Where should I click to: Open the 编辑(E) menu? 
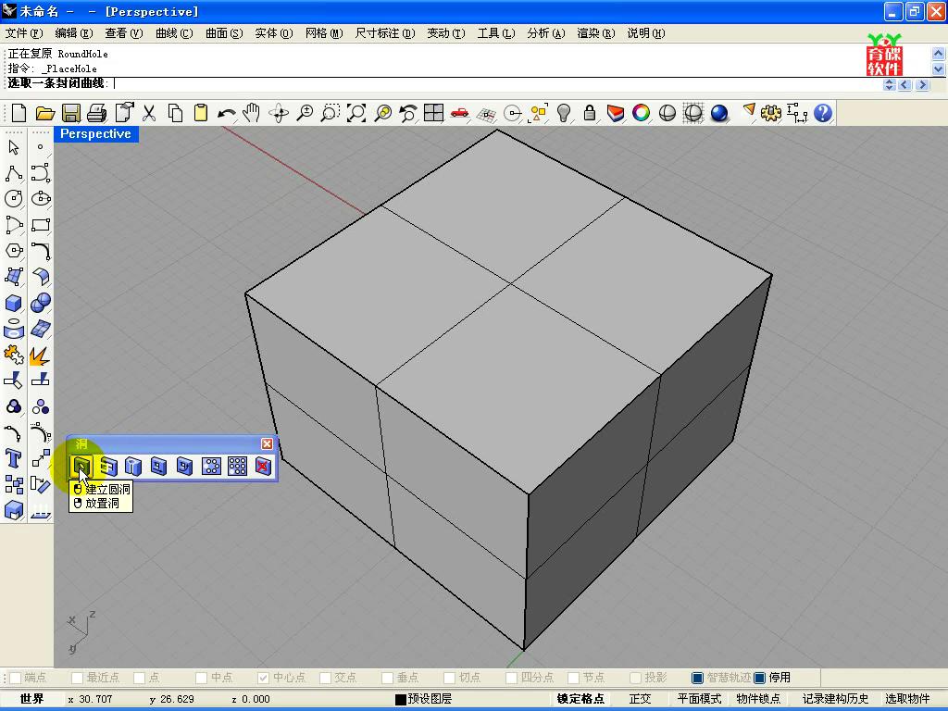[x=74, y=33]
